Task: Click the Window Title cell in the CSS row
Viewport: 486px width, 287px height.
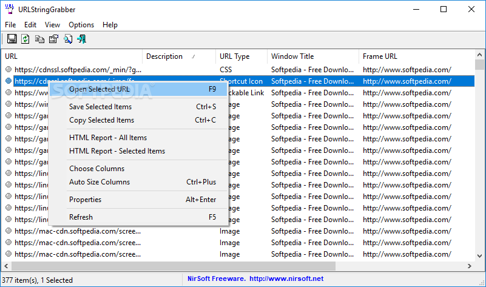Action: (x=312, y=70)
